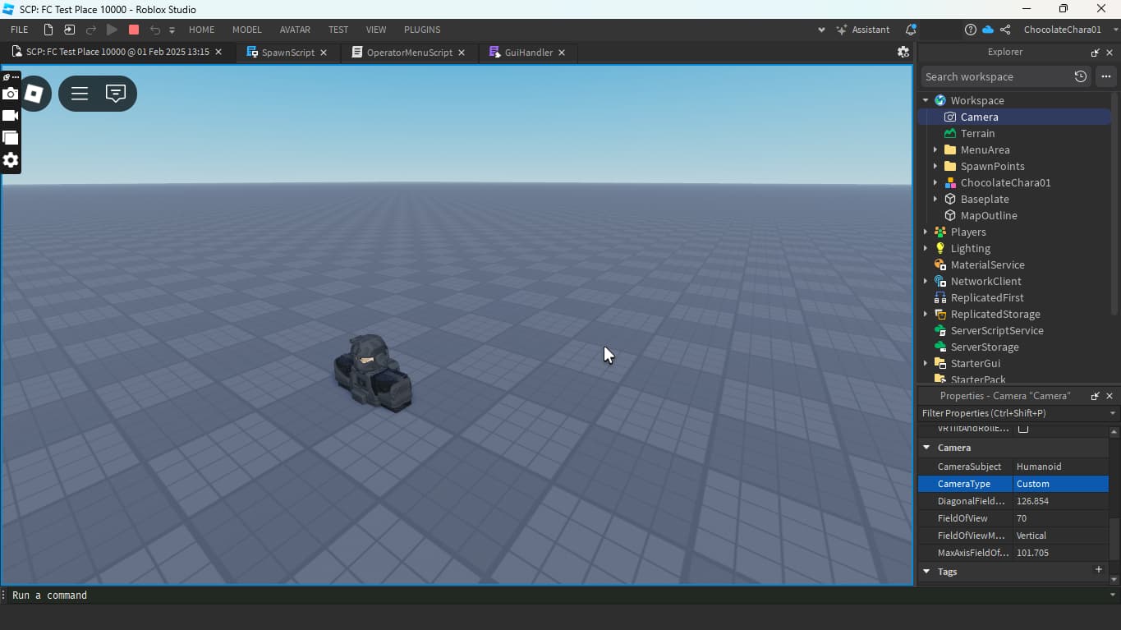
Task: Expand the ReplicatedStorage tree item
Action: coord(926,314)
